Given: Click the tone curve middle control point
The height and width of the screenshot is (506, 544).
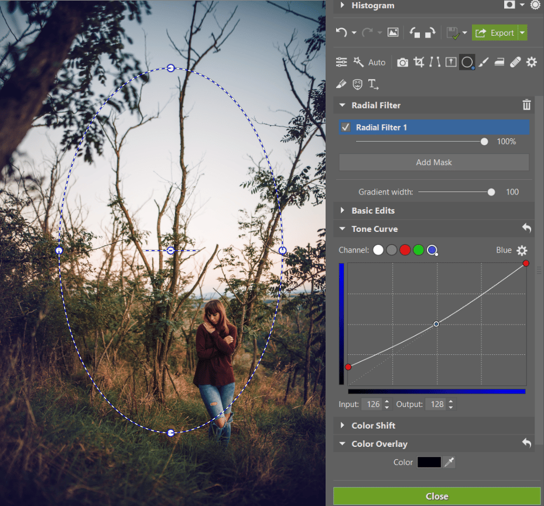Looking at the screenshot, I should tap(436, 324).
